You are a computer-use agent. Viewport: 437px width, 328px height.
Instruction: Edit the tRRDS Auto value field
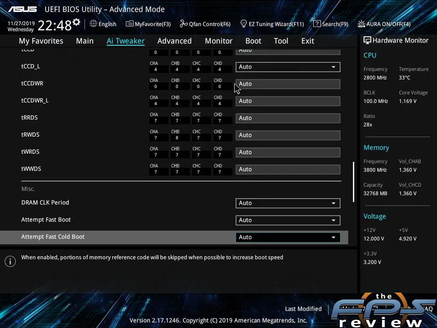pyautogui.click(x=288, y=118)
